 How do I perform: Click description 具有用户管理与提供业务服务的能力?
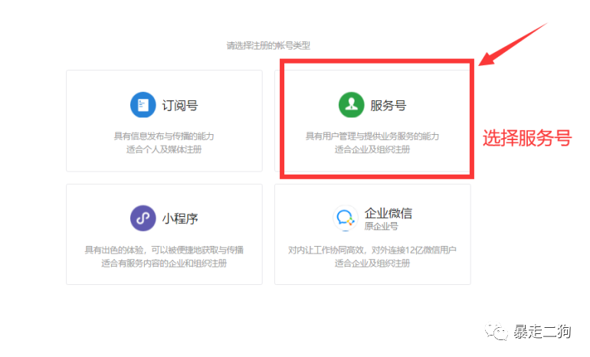372,136
